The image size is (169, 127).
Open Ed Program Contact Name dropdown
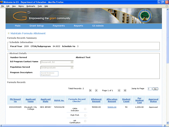[72, 62]
